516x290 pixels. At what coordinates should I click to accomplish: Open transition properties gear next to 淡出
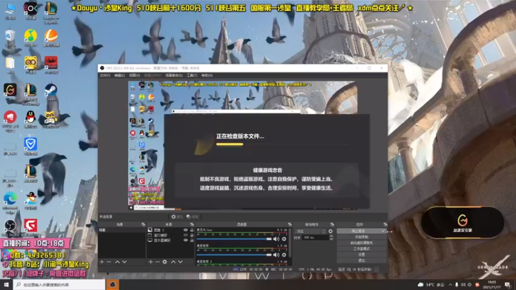330,231
